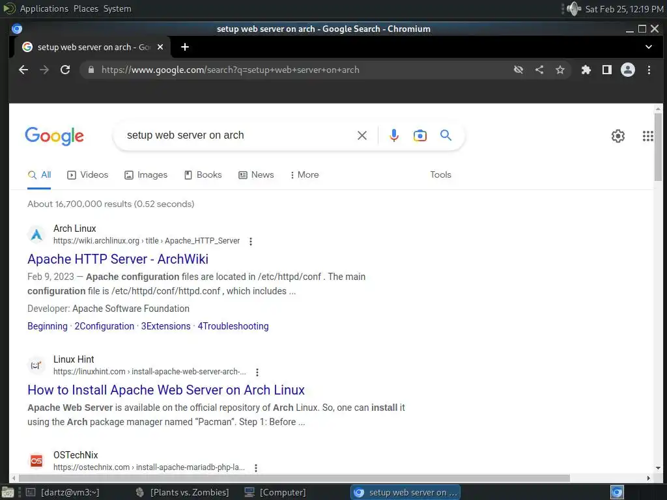Open the Google apps grid

coord(647,136)
